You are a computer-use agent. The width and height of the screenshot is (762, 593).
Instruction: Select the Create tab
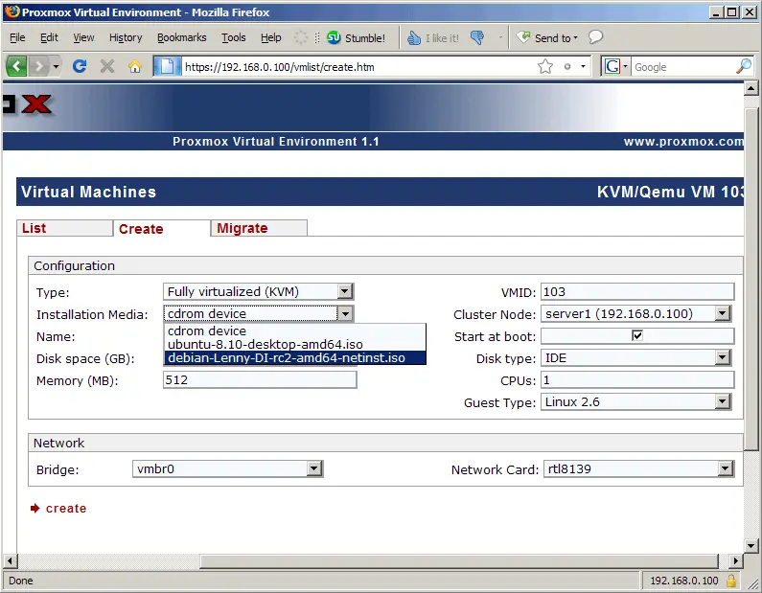point(162,229)
